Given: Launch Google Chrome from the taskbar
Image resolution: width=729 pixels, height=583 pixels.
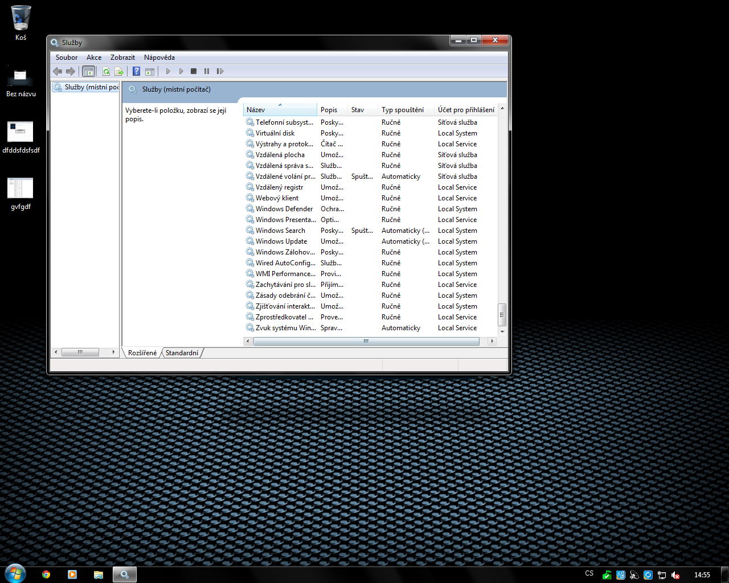Looking at the screenshot, I should point(46,574).
